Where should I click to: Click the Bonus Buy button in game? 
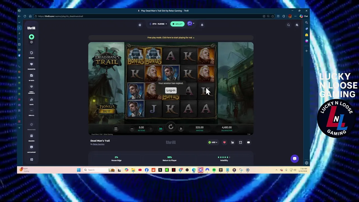(107, 109)
